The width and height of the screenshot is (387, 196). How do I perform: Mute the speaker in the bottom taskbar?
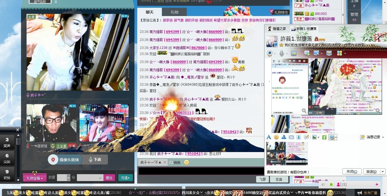pos(323,184)
